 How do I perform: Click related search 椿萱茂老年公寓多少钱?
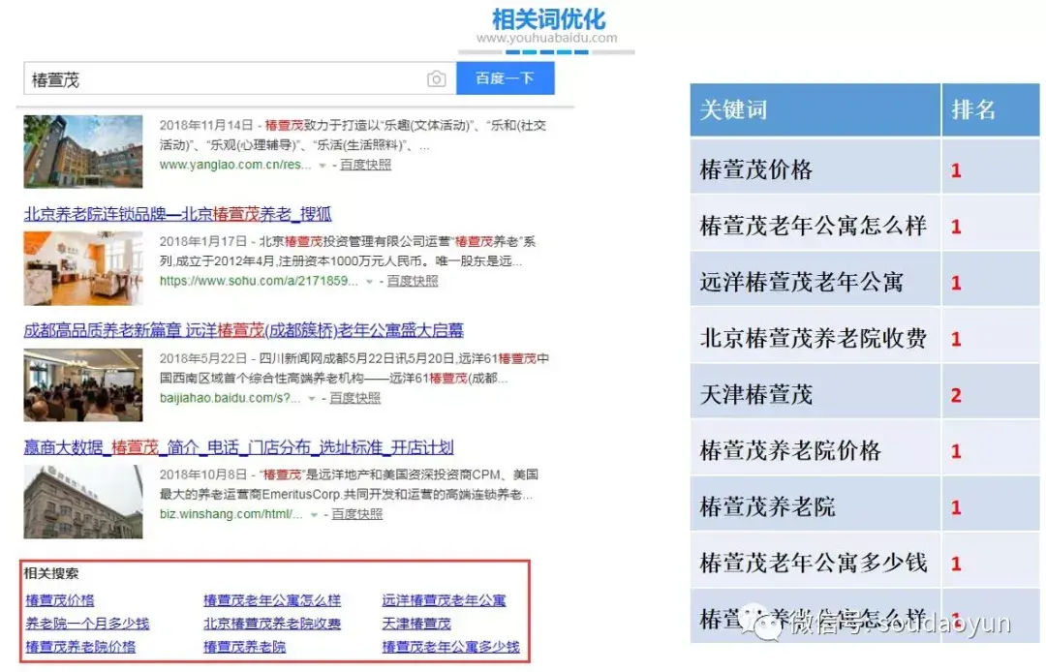click(x=450, y=647)
